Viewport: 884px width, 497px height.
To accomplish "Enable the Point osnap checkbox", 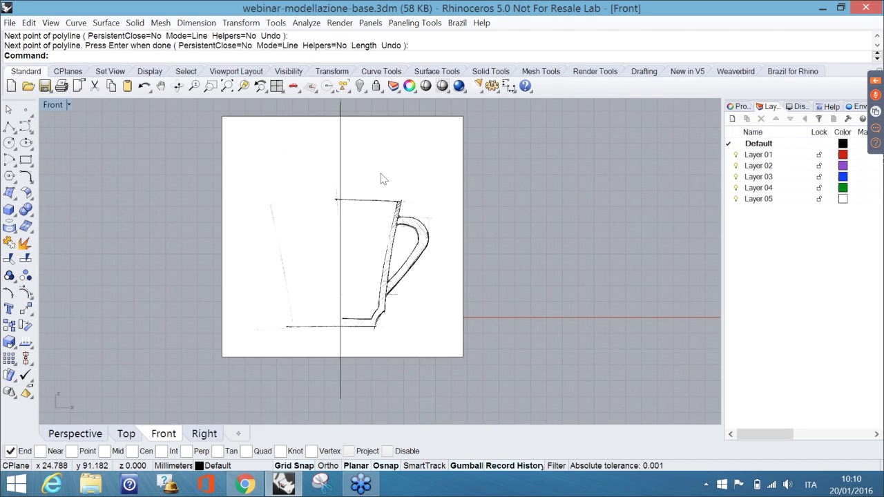I will point(73,451).
